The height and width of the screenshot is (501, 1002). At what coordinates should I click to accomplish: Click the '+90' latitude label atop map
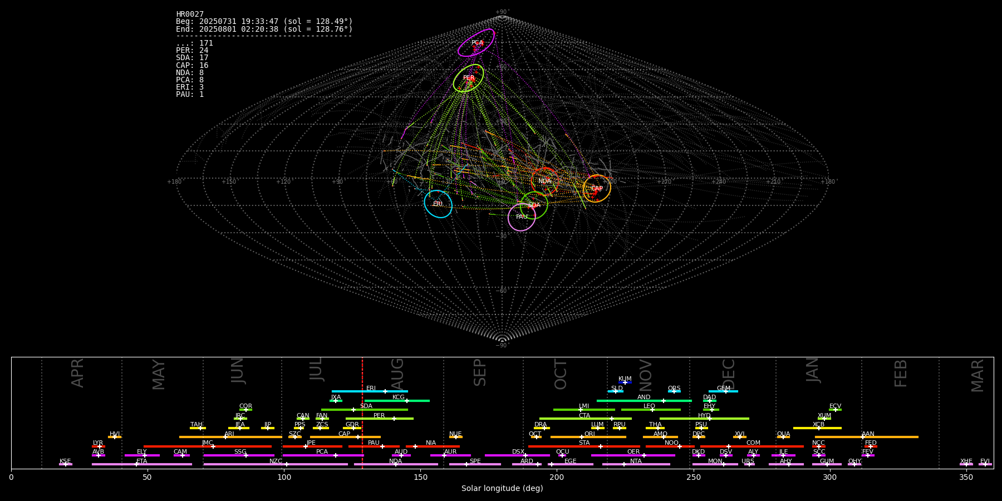(502, 12)
